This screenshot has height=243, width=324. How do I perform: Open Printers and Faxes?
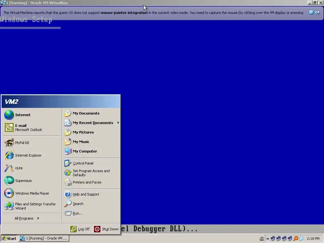pyautogui.click(x=91, y=182)
